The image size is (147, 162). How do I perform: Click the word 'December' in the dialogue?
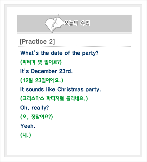(x=44, y=71)
